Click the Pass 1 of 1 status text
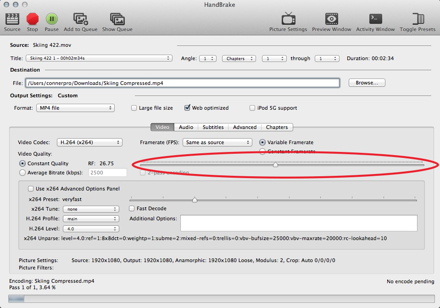This screenshot has height=308, width=440. [x=32, y=287]
